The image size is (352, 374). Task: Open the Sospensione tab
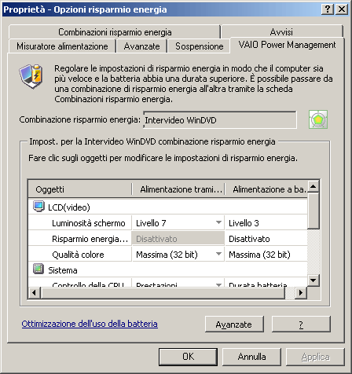[199, 46]
